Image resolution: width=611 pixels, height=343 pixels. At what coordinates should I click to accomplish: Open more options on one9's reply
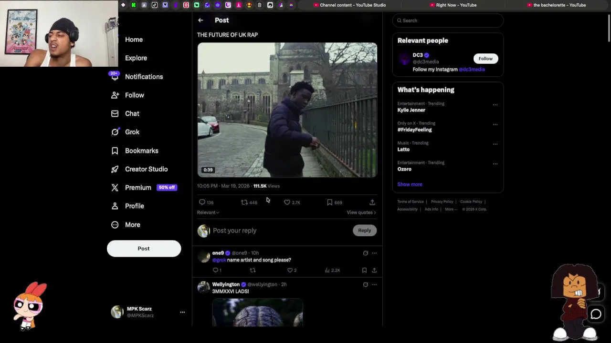click(x=374, y=253)
